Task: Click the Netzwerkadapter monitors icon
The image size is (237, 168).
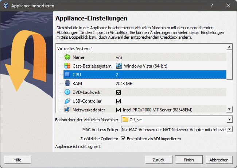Action: click(x=67, y=110)
